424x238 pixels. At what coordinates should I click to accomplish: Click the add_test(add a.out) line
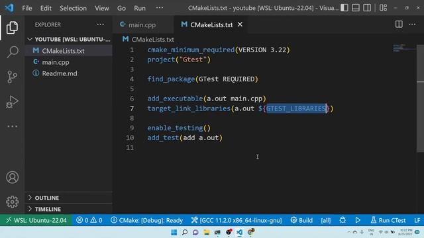point(185,138)
